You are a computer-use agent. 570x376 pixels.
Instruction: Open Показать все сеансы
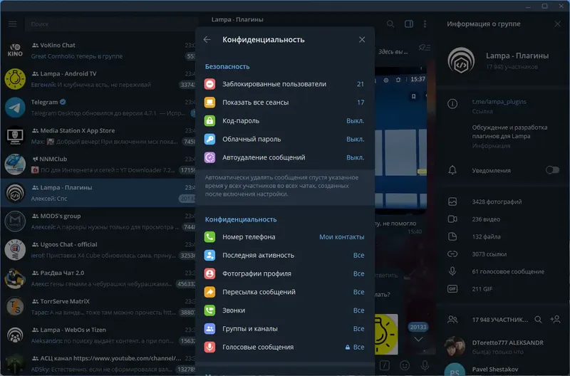click(x=285, y=103)
